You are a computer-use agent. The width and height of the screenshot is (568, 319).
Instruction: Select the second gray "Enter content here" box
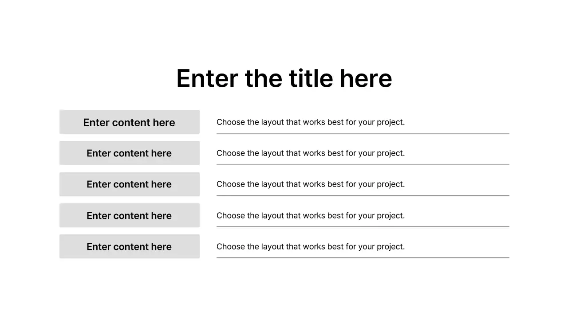[x=129, y=153]
